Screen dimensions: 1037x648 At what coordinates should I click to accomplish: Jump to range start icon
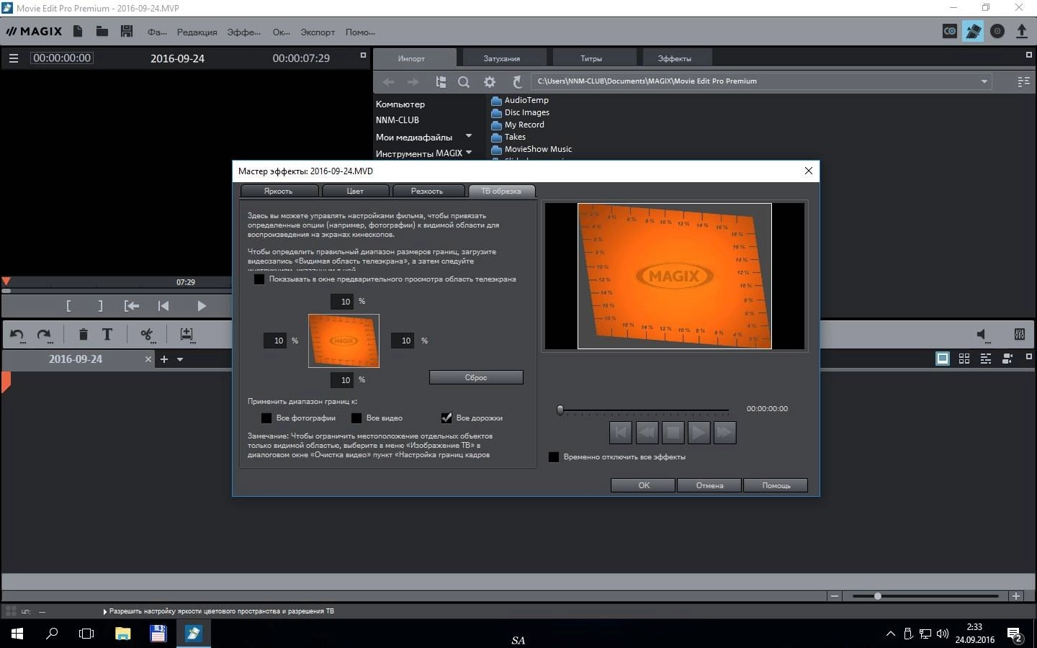pyautogui.click(x=132, y=306)
